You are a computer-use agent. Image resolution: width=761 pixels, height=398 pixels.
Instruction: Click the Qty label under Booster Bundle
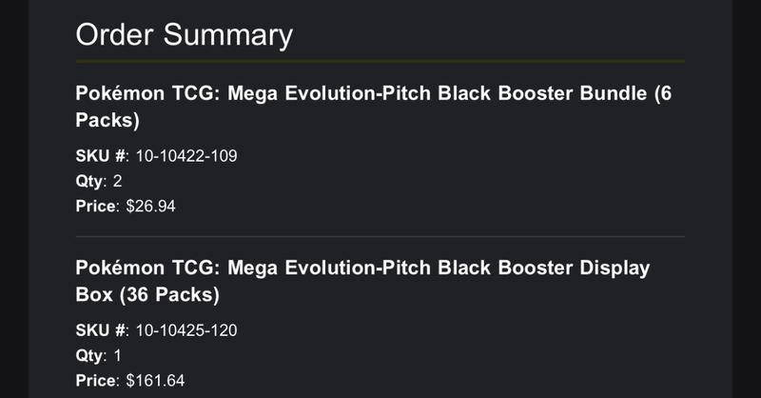[x=89, y=182]
